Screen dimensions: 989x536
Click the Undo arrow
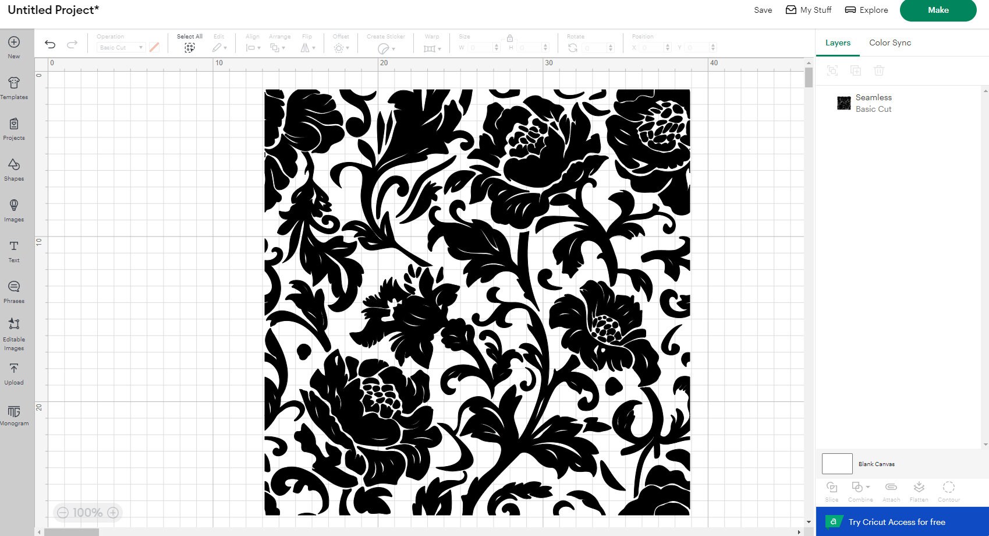tap(50, 44)
